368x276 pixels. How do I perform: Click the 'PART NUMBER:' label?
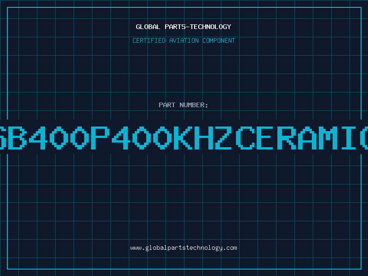(184, 105)
